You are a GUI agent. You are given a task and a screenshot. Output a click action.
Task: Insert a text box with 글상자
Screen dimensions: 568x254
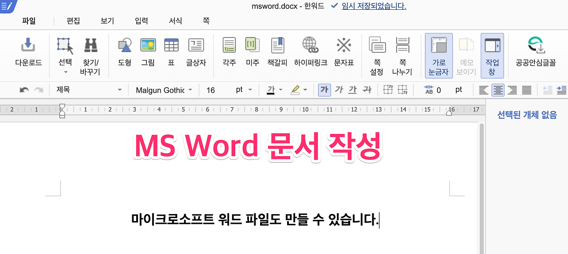[x=196, y=52]
